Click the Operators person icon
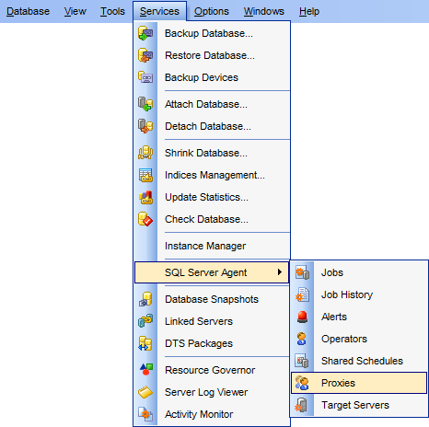Image resolution: width=429 pixels, height=427 pixels. coord(302,339)
